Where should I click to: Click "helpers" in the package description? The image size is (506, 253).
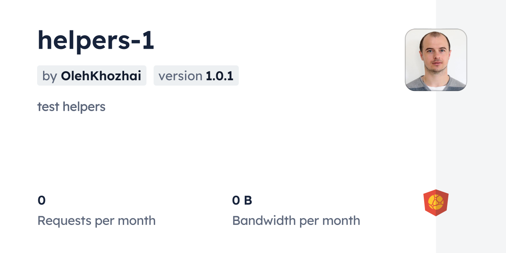click(x=84, y=107)
